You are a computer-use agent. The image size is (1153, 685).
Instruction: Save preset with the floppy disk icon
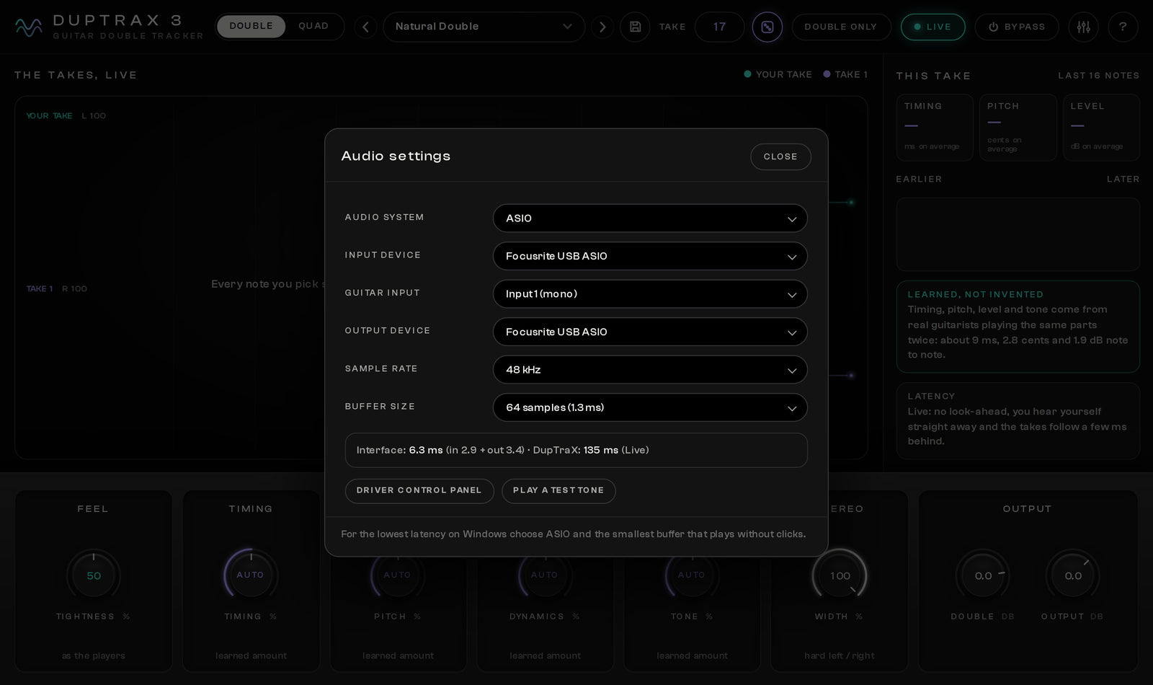click(635, 27)
